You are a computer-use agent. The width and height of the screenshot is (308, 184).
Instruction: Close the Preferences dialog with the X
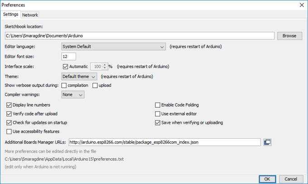coord(302,5)
